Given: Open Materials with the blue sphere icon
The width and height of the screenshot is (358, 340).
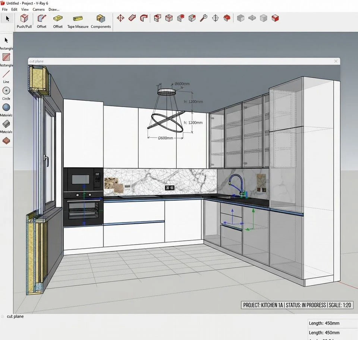Looking at the screenshot, I should tap(6, 107).
